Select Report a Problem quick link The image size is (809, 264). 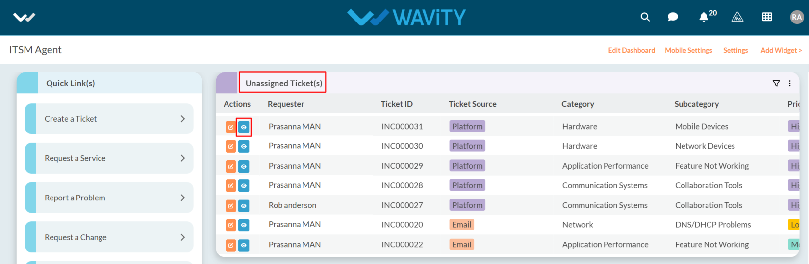pyautogui.click(x=109, y=198)
